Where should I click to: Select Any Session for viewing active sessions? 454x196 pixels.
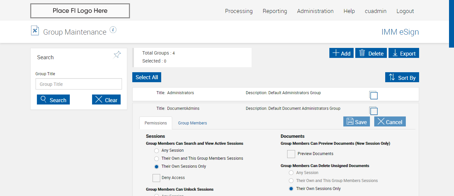[157, 151]
